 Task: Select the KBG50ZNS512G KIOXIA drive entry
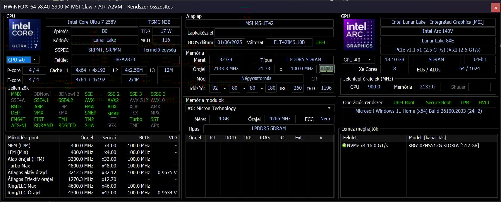pyautogui.click(x=443, y=145)
